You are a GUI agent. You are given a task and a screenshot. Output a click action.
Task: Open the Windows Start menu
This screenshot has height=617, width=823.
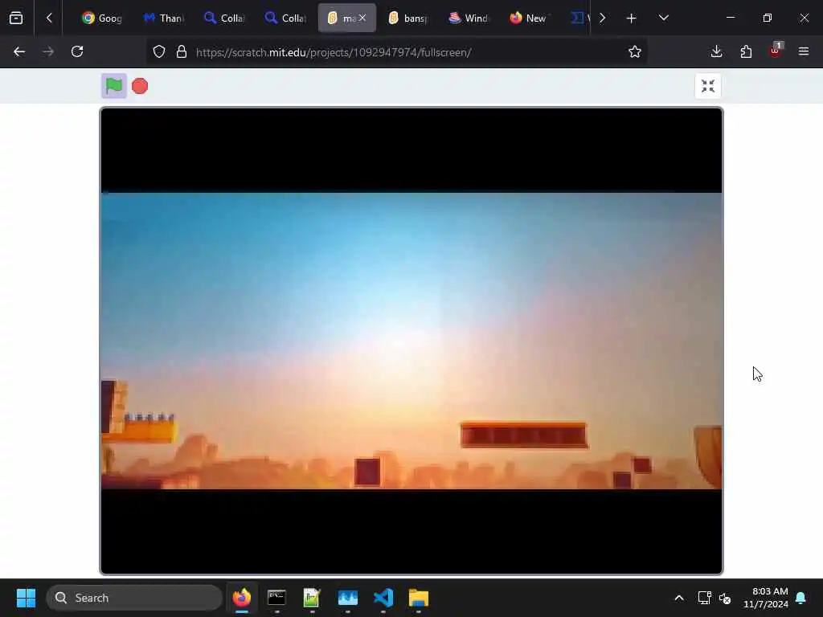click(26, 598)
